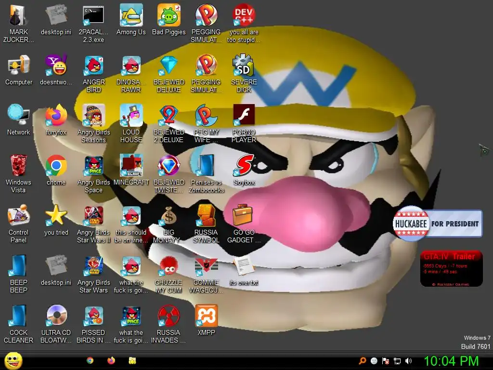Open the network tray icon
Viewport: 493px width, 370px height.
pos(397,361)
